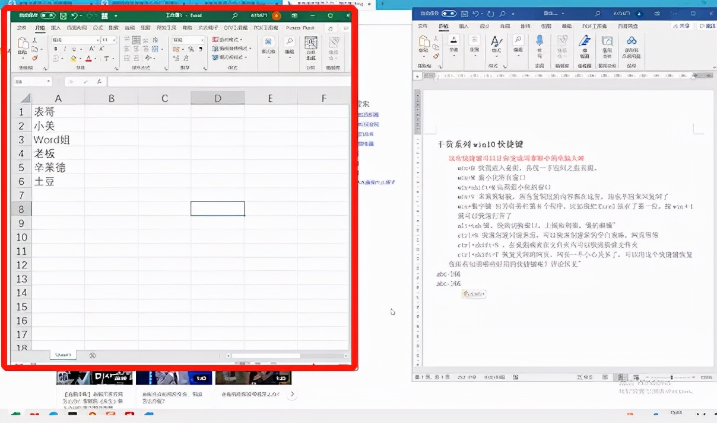Toggle Underline formatting in Excel
Image resolution: width=717 pixels, height=423 pixels.
[x=73, y=49]
